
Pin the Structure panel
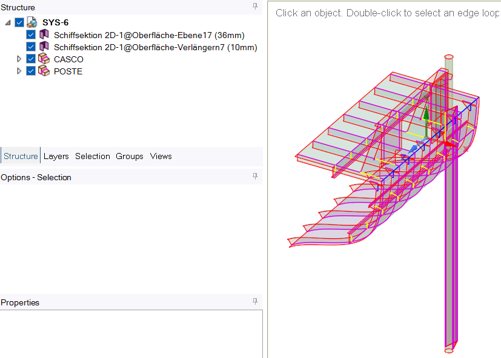point(255,6)
